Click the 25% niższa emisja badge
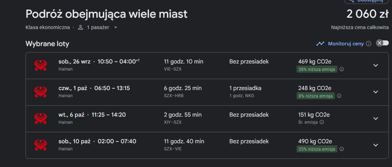Screen dimensions: 392x167 (317, 149)
